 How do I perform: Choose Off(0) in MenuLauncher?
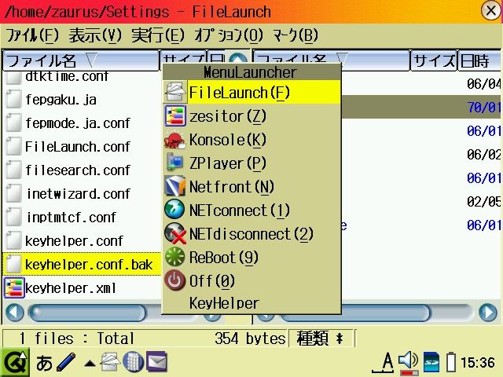251,281
